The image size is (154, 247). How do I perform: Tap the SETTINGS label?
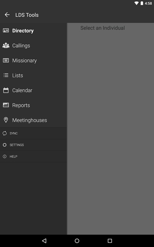coord(17,145)
